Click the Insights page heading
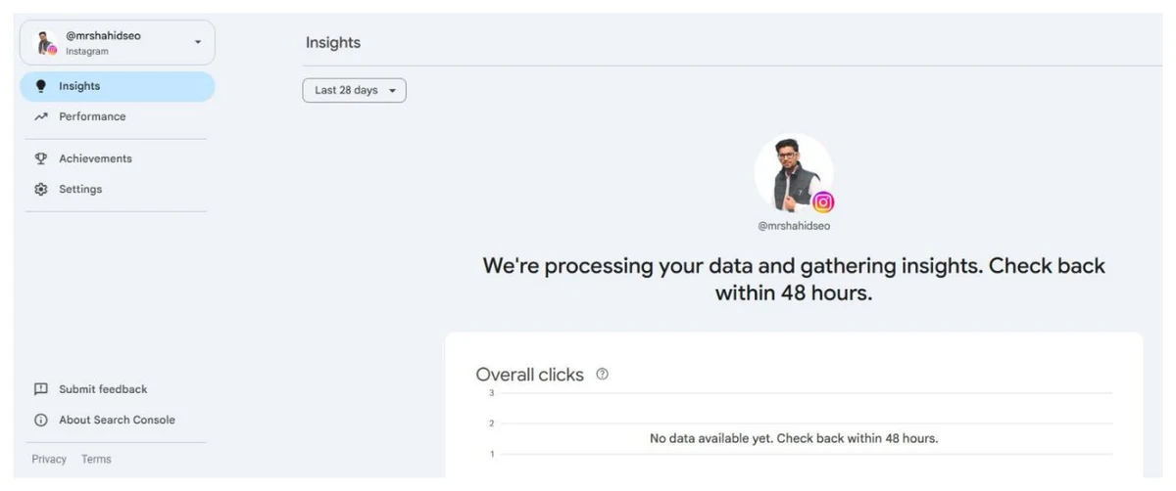 [x=333, y=43]
